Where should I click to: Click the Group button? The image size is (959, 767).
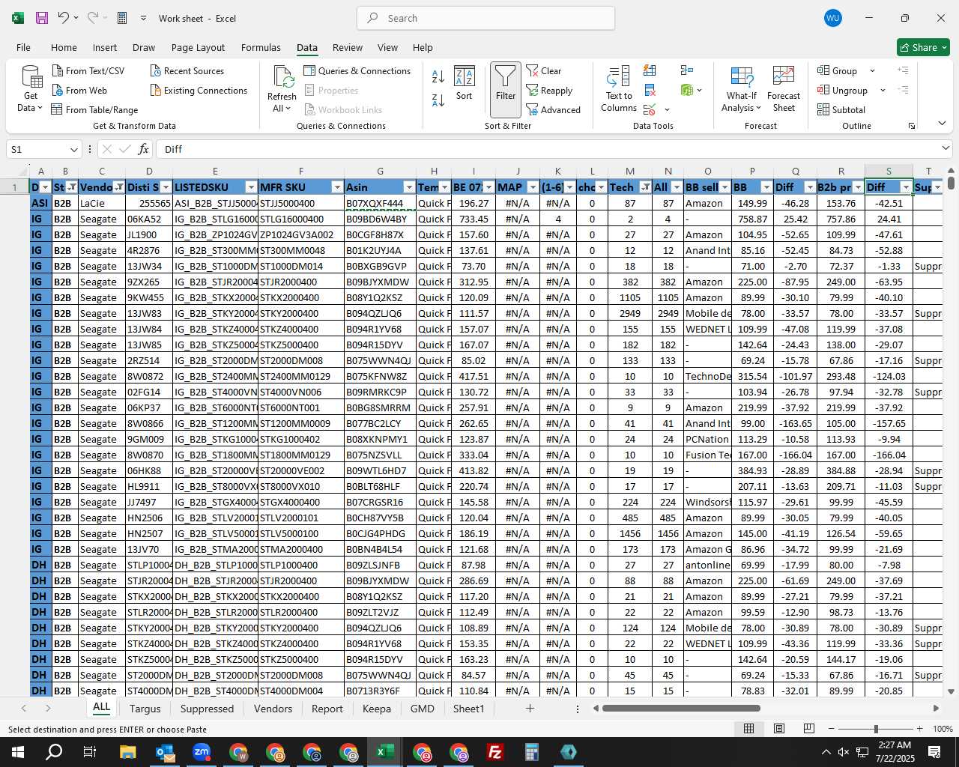click(x=838, y=70)
